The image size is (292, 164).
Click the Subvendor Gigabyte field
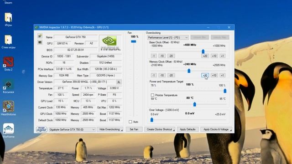pyautogui.click(x=106, y=56)
